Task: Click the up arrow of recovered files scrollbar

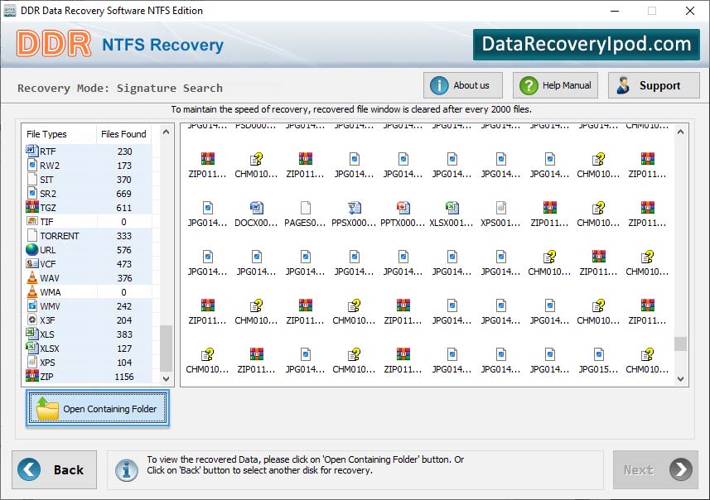Action: click(x=680, y=132)
